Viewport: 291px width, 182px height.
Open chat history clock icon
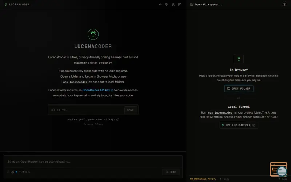[167, 4]
